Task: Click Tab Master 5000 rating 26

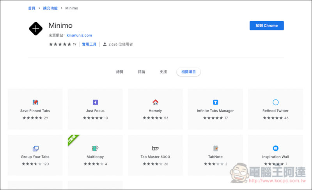Action: point(155,164)
